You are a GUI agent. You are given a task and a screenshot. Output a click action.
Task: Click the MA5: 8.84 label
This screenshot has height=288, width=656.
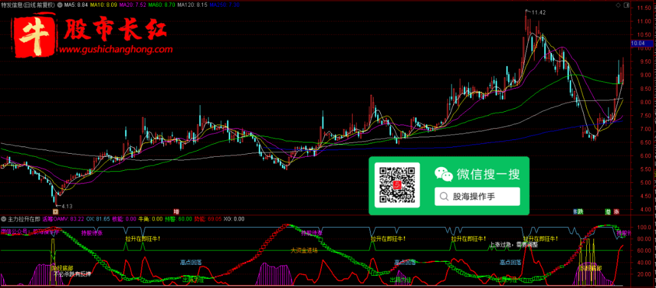(76, 5)
